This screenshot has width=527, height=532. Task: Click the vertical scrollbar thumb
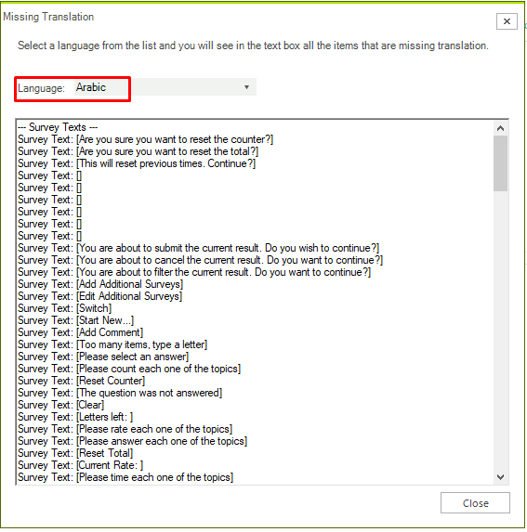tap(500, 163)
